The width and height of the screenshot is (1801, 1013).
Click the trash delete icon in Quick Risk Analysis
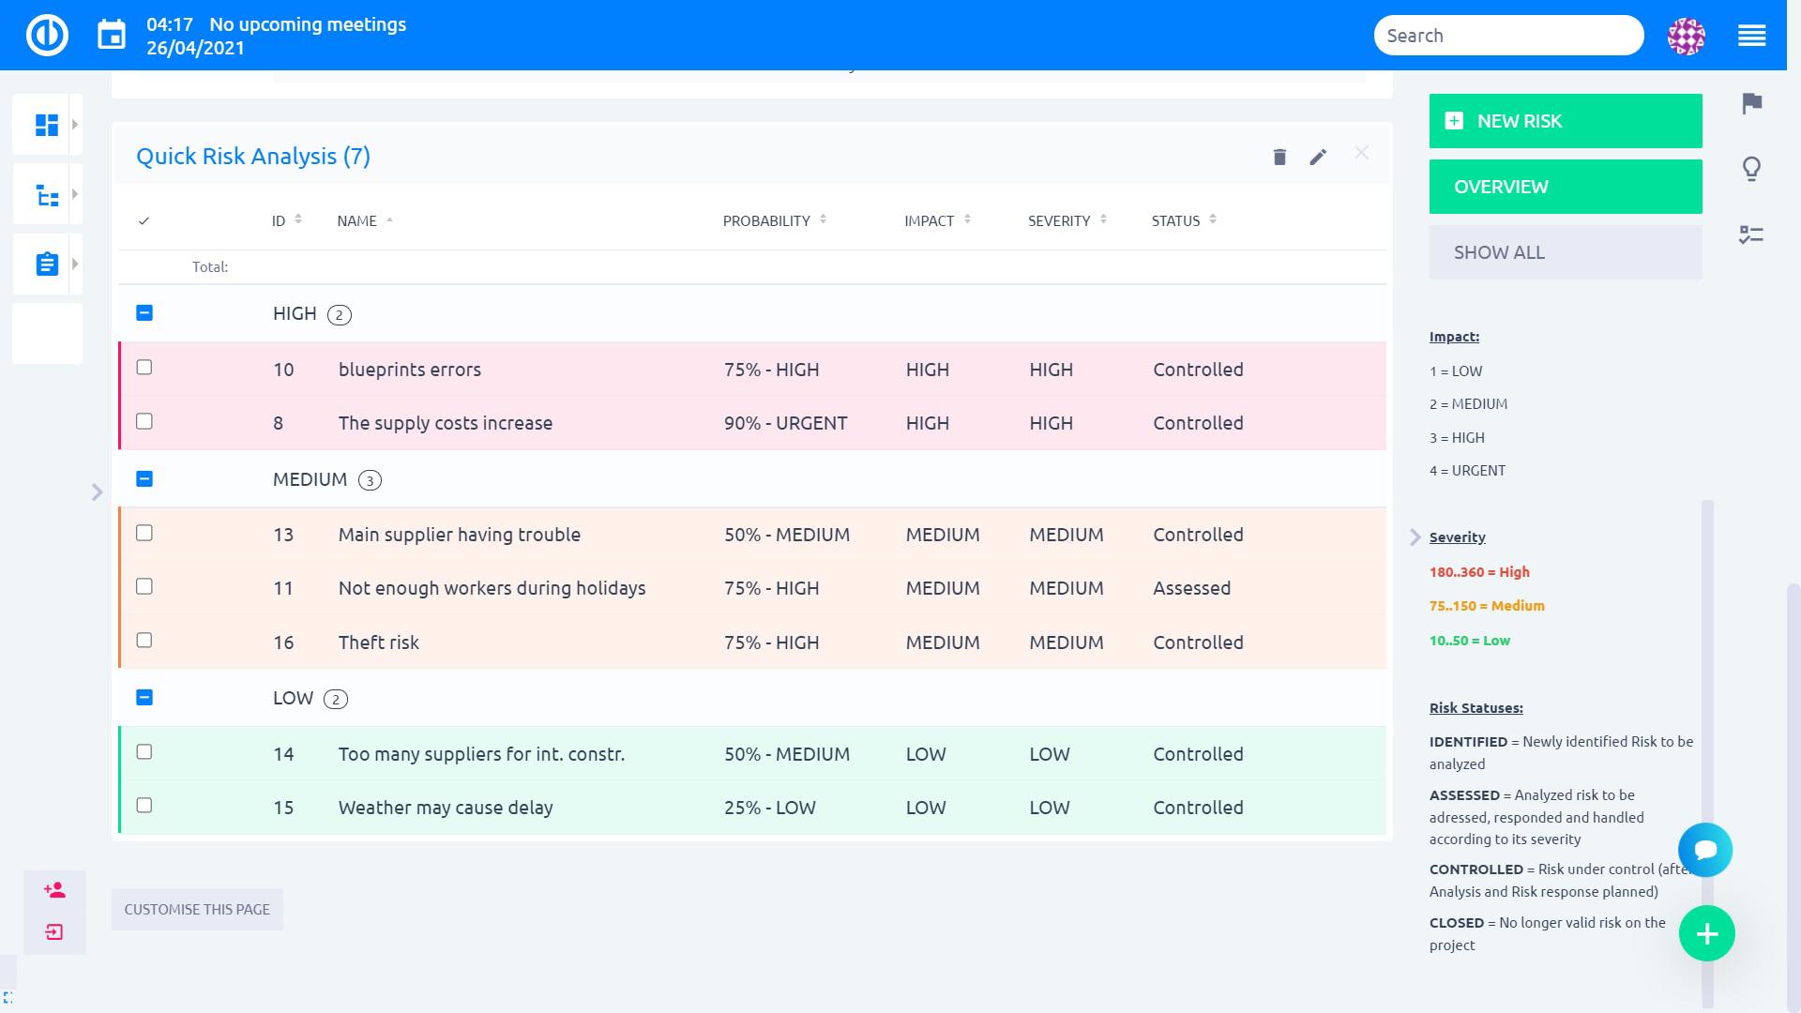(x=1279, y=157)
